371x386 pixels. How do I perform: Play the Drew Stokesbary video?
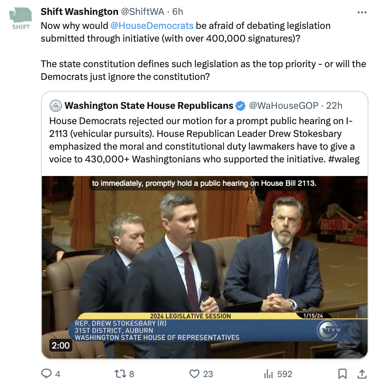click(205, 267)
